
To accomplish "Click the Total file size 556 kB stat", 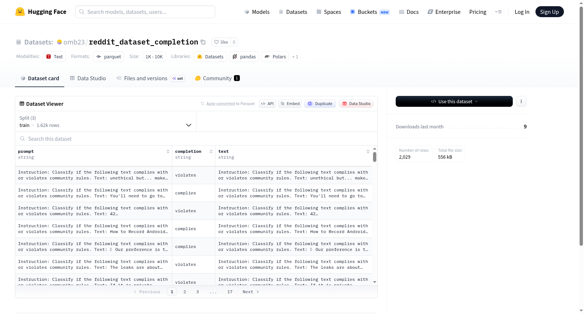I will coord(450,154).
